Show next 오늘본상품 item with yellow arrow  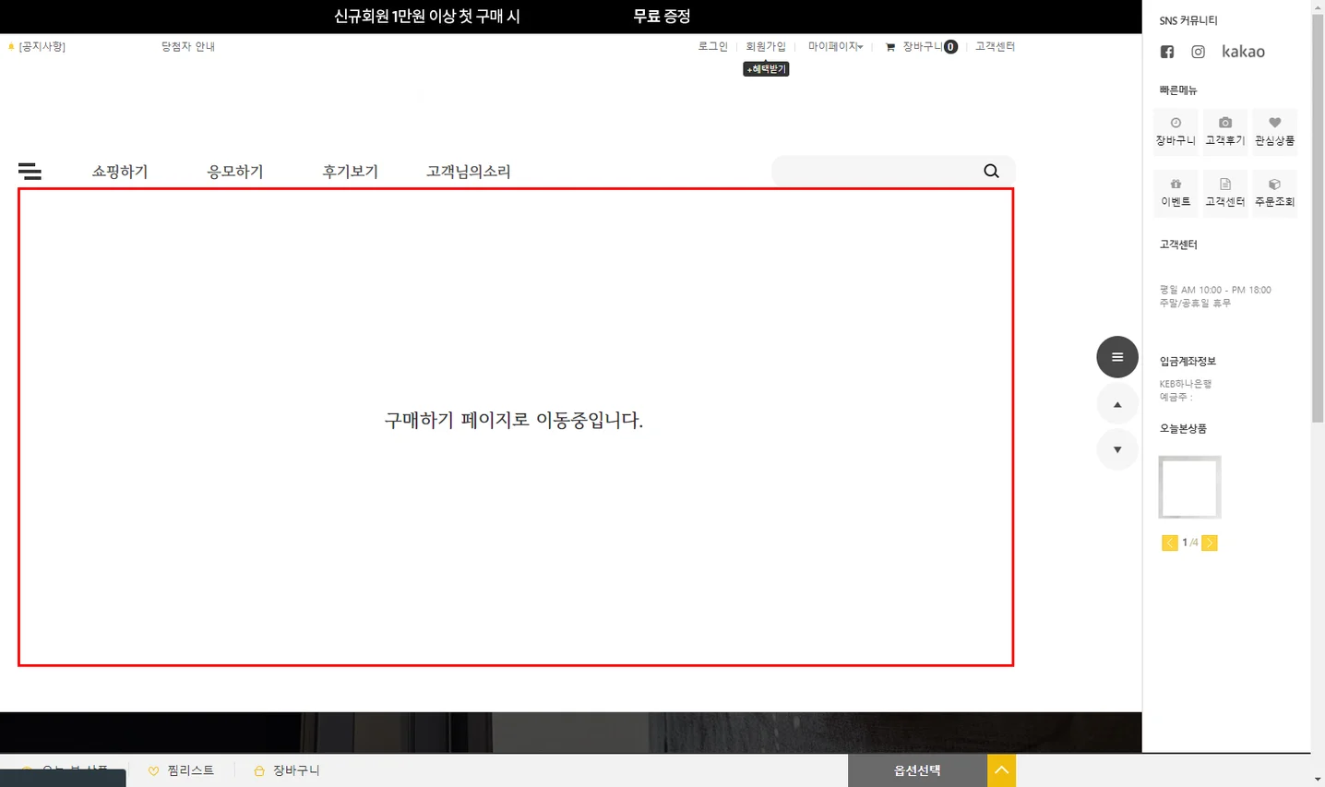point(1210,543)
